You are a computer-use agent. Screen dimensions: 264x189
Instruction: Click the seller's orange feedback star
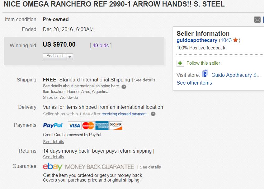pyautogui.click(x=236, y=40)
